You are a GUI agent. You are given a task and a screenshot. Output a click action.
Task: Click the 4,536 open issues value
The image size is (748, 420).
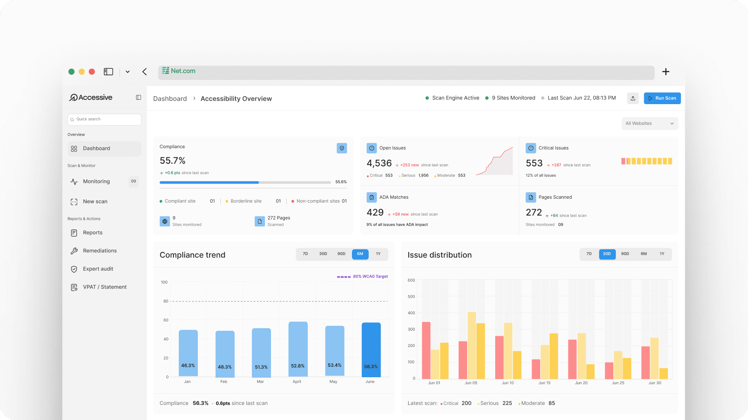click(x=379, y=163)
